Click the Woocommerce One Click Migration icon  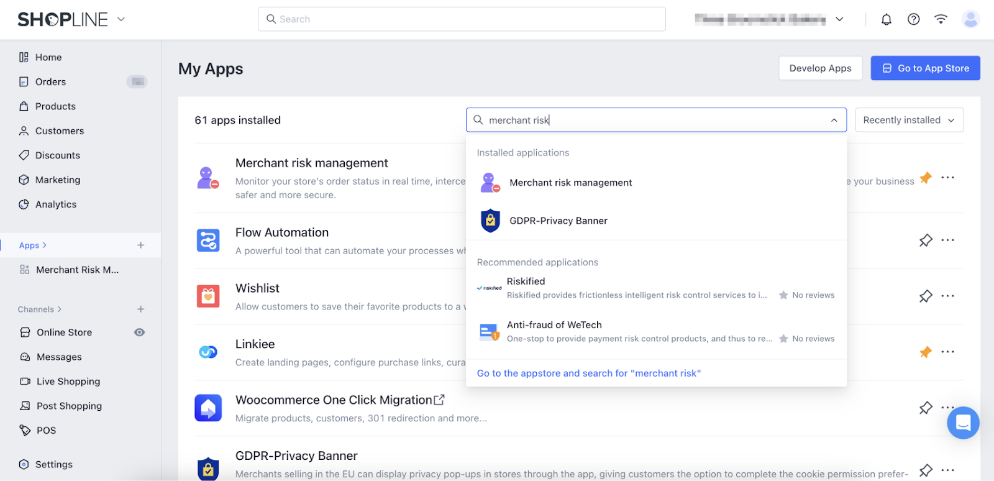pos(208,408)
